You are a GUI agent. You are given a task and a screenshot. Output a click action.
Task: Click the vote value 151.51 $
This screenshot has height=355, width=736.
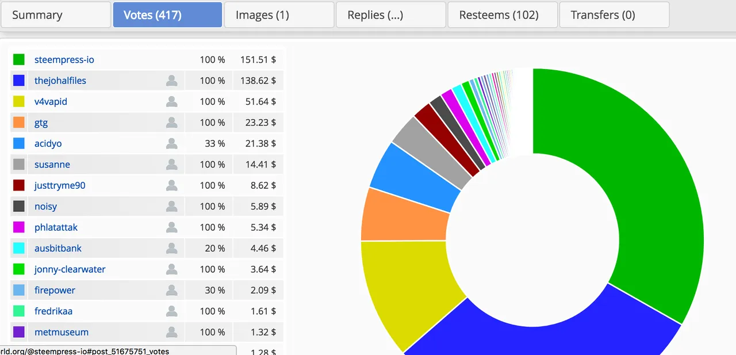pos(258,60)
